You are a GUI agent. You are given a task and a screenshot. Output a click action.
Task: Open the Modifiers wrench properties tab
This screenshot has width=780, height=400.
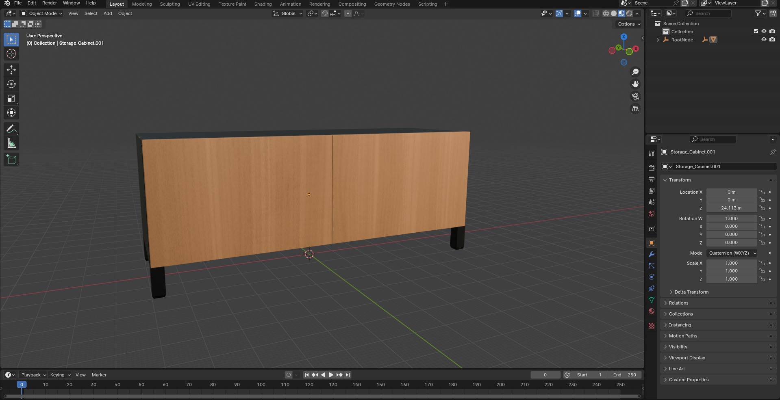[652, 254]
